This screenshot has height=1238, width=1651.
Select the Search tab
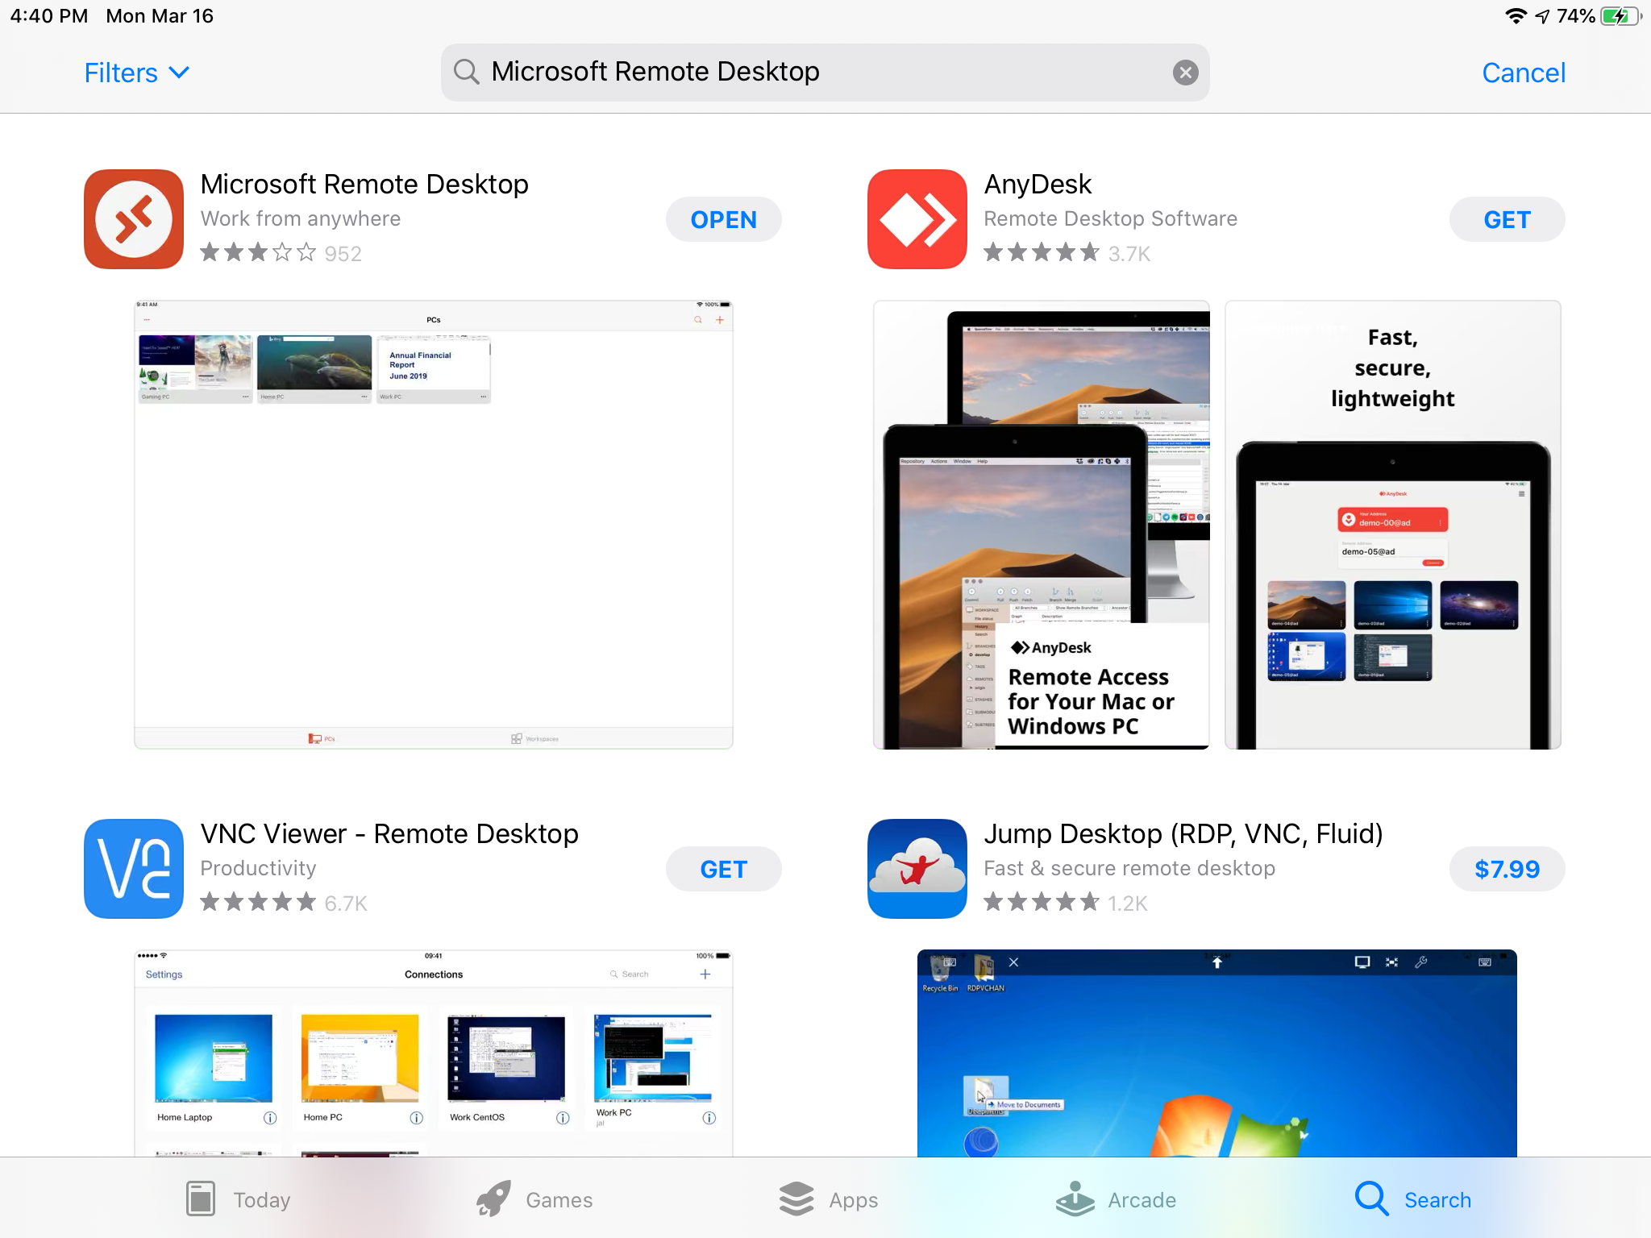(1412, 1199)
